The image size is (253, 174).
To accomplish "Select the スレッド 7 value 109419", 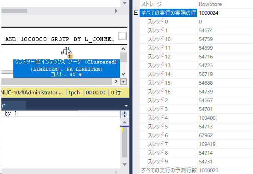I will point(207,144).
